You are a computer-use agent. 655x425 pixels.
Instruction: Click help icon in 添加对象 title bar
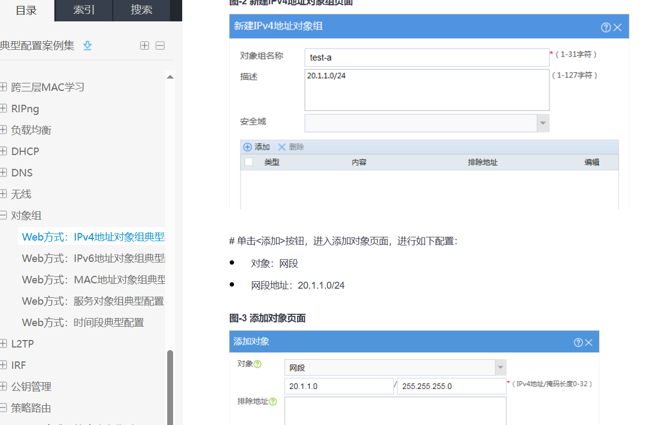coord(578,343)
